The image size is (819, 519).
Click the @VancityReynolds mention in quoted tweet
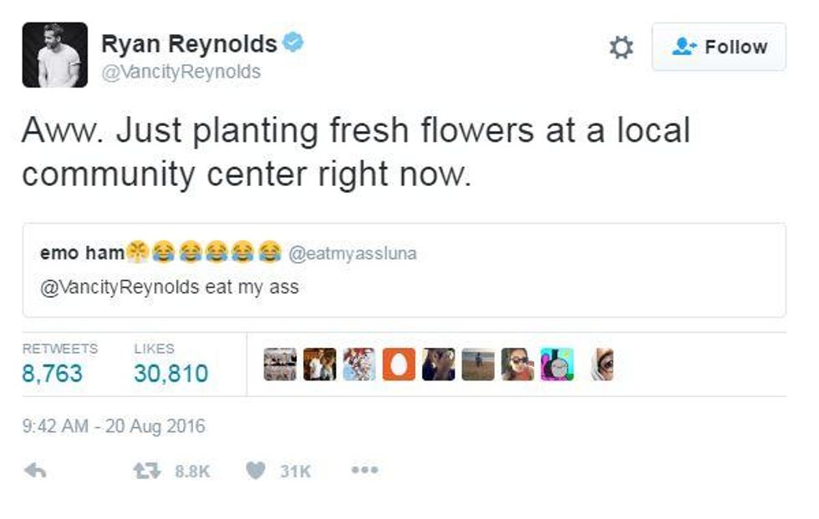coord(120,287)
